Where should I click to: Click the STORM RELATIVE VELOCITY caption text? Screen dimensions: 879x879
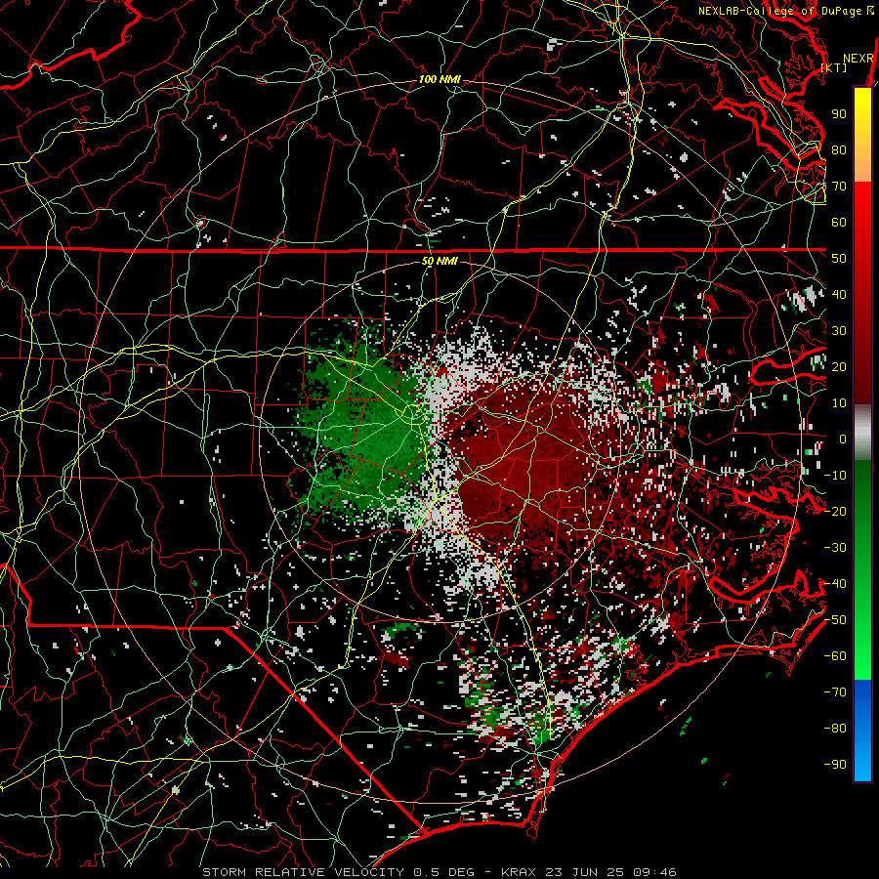303,872
